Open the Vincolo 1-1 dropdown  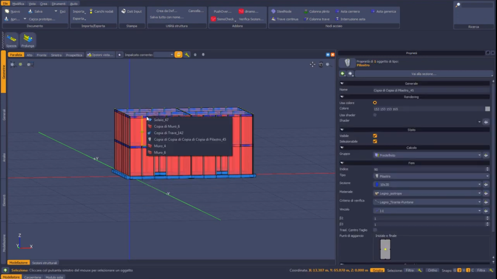[428, 211]
